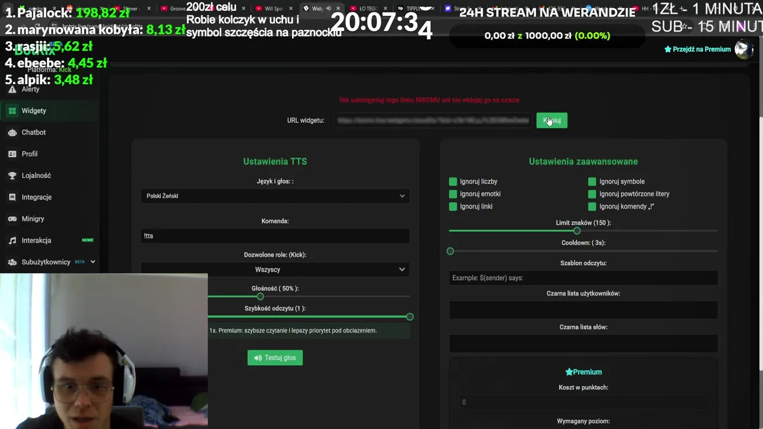Click the Ustawienia TTS heading

(x=275, y=161)
